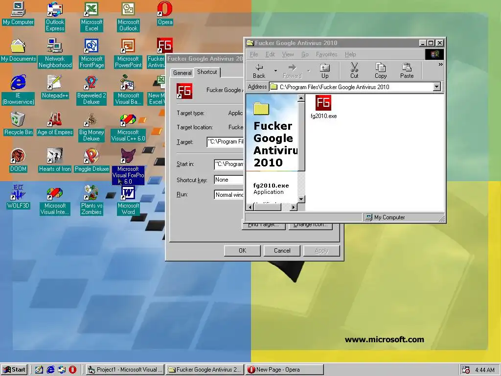Image resolution: width=501 pixels, height=376 pixels.
Task: Click Paste toolbar button
Action: (x=407, y=70)
